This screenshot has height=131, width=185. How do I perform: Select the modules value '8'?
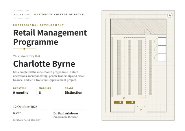point(40,93)
